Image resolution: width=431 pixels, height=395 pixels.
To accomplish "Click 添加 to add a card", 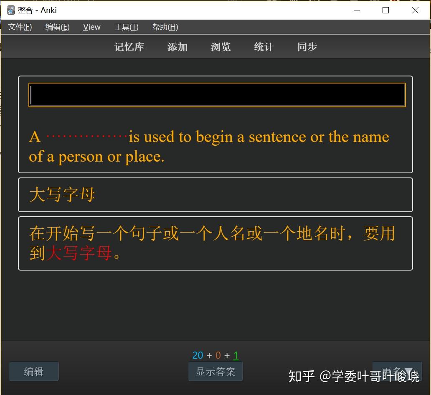I will pyautogui.click(x=177, y=47).
